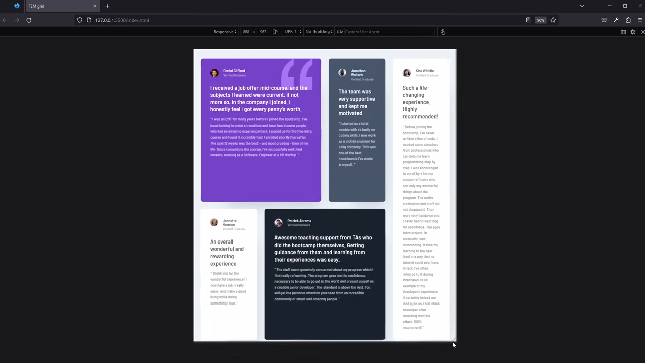Open developer tools wrench icon

coord(616,20)
